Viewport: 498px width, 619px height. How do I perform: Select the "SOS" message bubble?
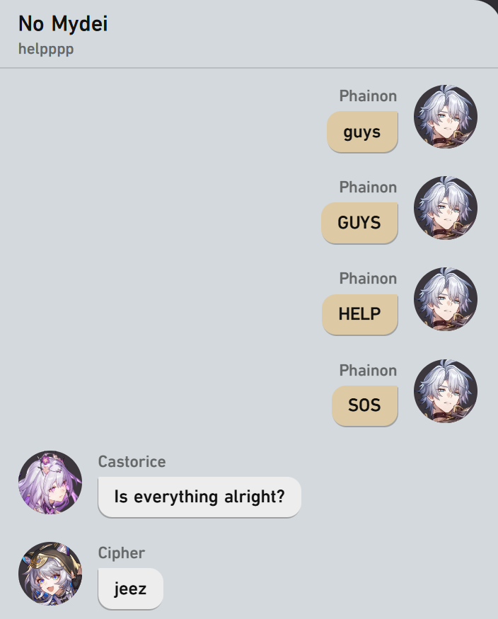click(364, 405)
